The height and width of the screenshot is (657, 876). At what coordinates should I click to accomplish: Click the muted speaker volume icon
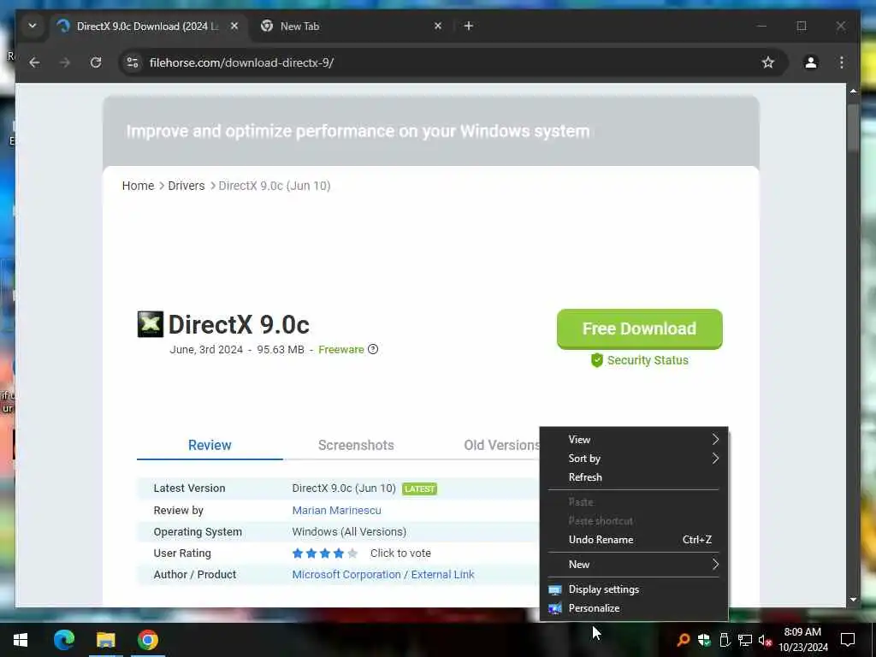(x=765, y=640)
